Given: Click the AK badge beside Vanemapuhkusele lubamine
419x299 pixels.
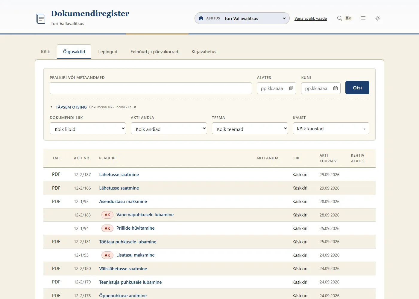Looking at the screenshot, I should tap(107, 215).
